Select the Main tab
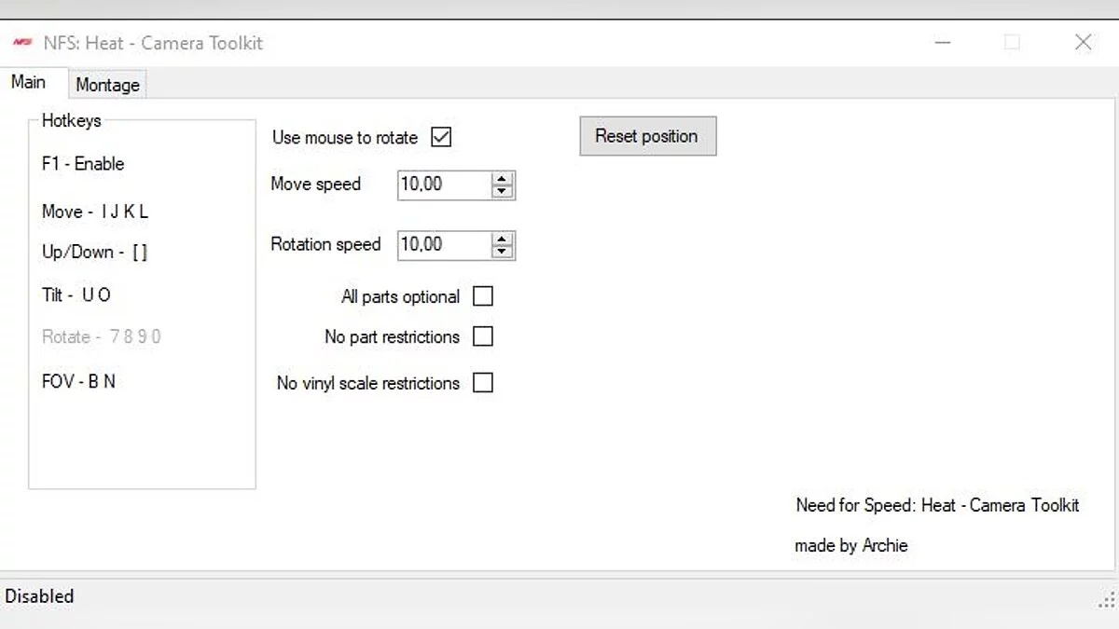This screenshot has width=1119, height=629. [28, 82]
